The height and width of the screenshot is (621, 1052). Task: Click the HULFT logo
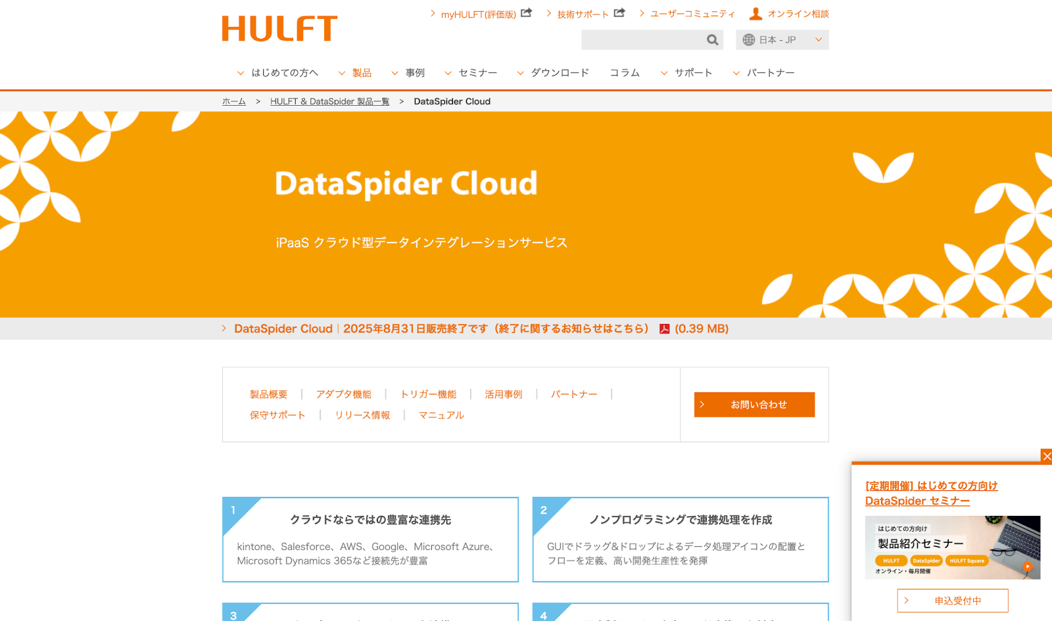[x=279, y=29]
